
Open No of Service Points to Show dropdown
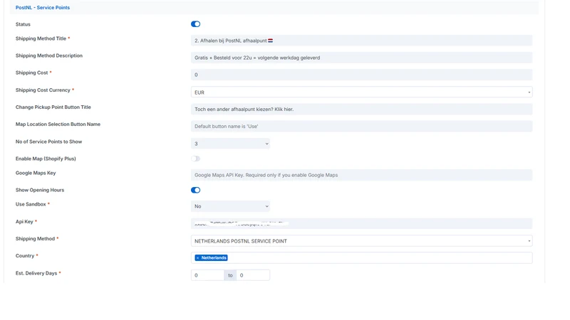pyautogui.click(x=230, y=144)
